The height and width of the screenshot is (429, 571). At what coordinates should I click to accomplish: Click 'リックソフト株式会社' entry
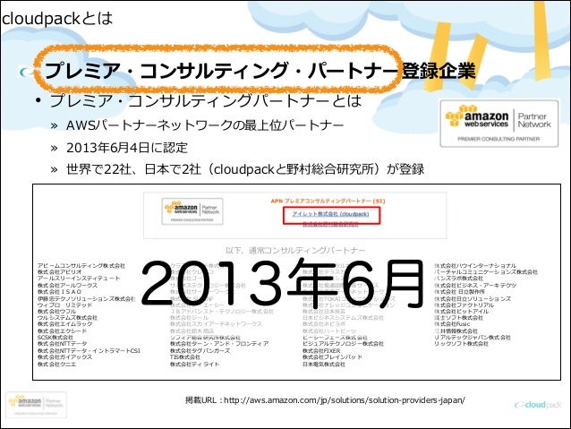pos(461,344)
